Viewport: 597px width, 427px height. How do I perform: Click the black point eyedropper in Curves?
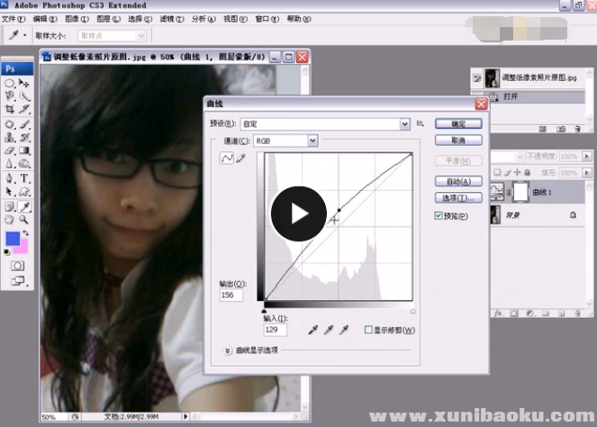tap(312, 331)
